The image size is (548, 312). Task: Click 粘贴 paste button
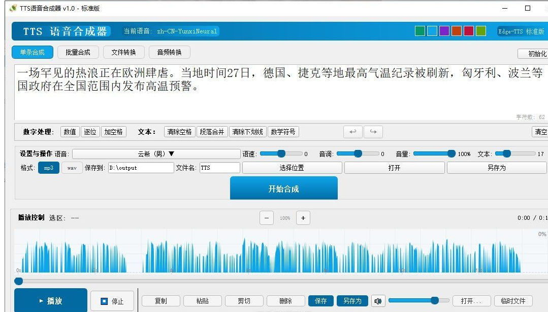[x=202, y=301]
